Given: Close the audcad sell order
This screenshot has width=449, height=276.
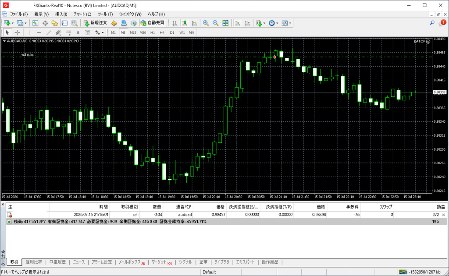Looking at the screenshot, I should pos(444,215).
